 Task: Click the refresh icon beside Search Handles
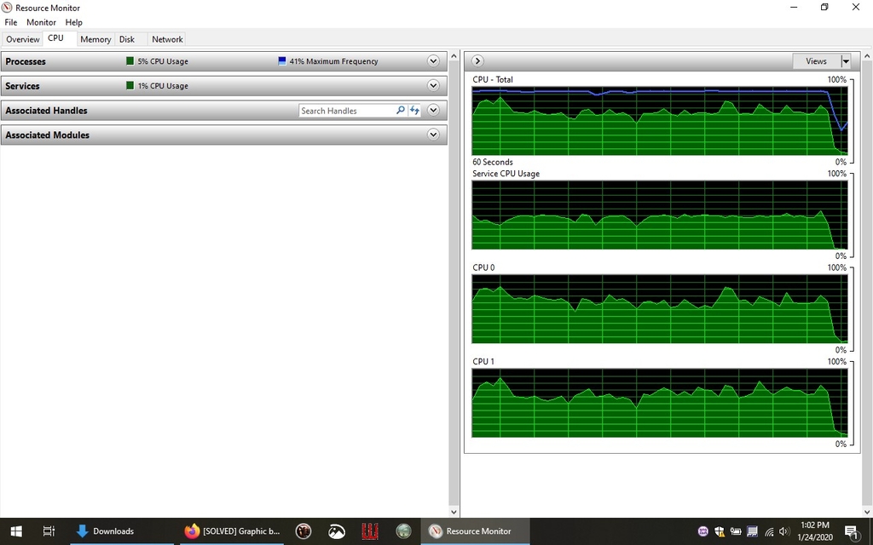click(x=414, y=111)
